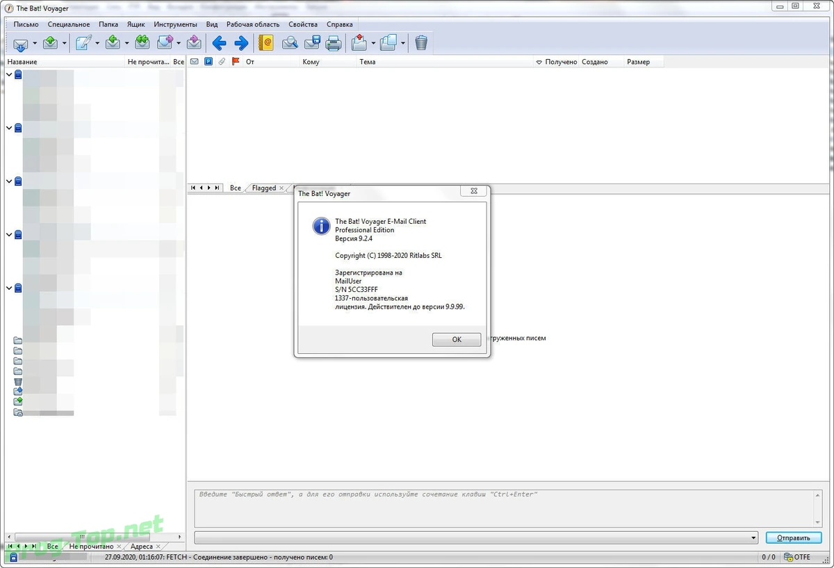
Task: Open the Специальное menu
Action: (x=69, y=24)
